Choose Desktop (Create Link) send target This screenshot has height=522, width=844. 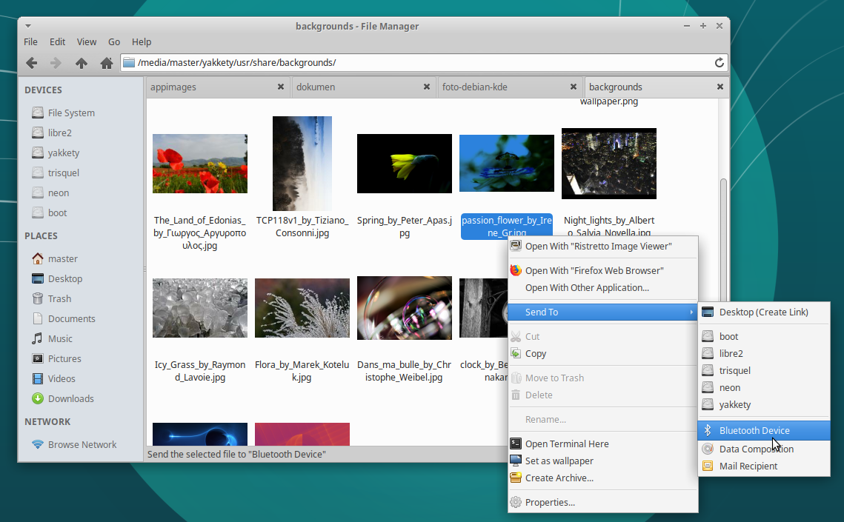764,312
